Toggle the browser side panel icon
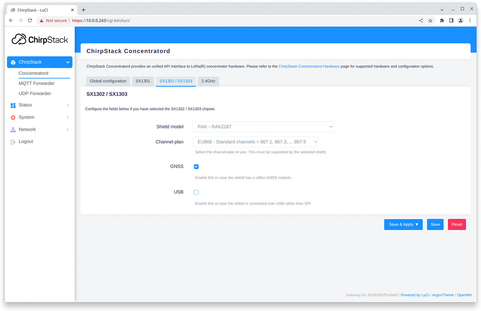The image size is (481, 311). pyautogui.click(x=451, y=21)
